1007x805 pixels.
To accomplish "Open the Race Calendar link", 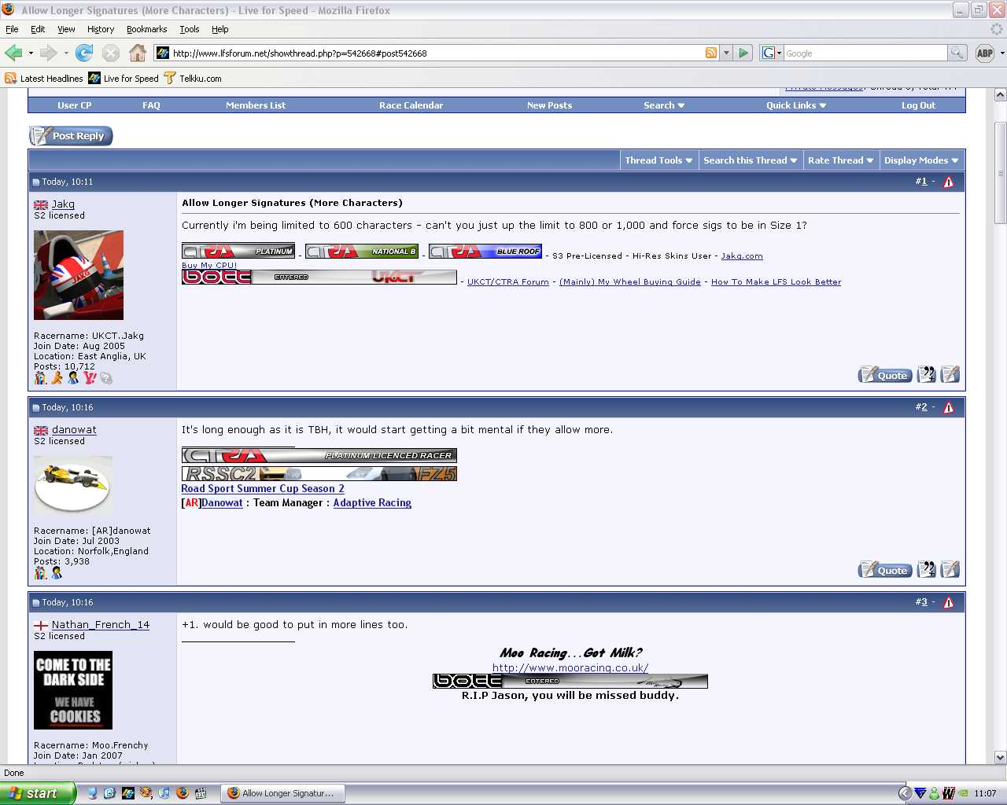I will [411, 105].
